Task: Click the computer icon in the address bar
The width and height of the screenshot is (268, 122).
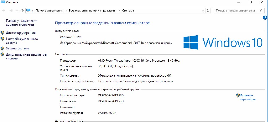Action: (28, 10)
